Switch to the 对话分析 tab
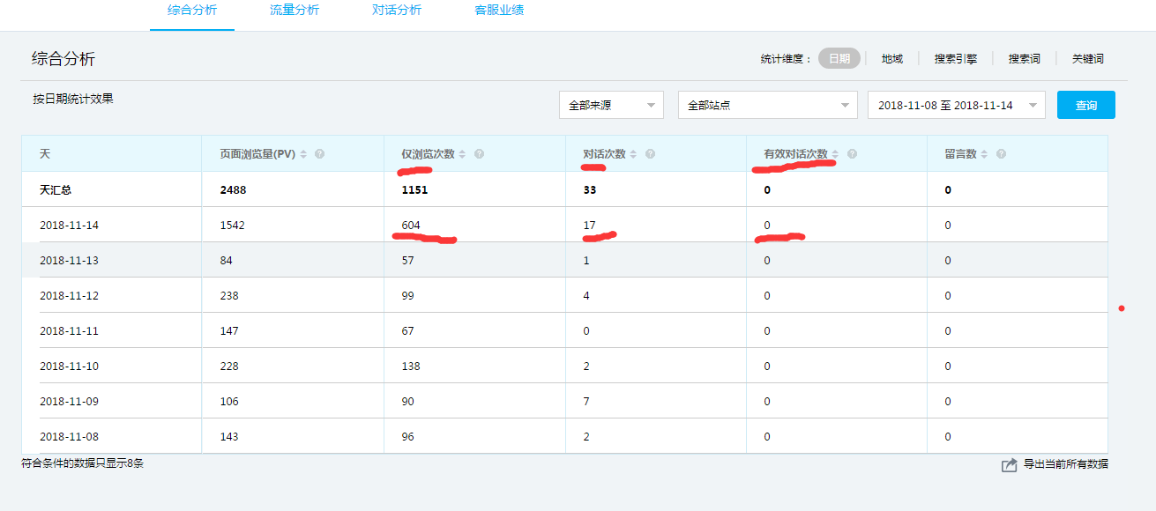This screenshot has width=1156, height=511. tap(397, 11)
